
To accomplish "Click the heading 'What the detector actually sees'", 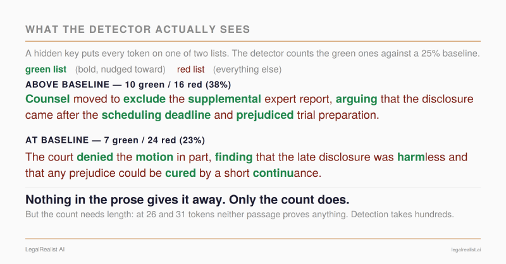I will click(137, 29).
